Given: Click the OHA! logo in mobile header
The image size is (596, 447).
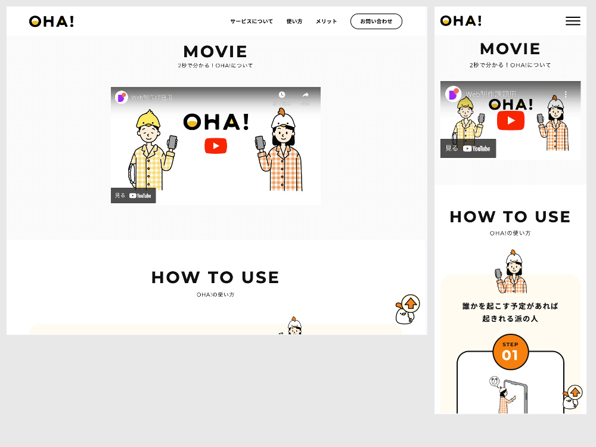Looking at the screenshot, I should coord(461,21).
